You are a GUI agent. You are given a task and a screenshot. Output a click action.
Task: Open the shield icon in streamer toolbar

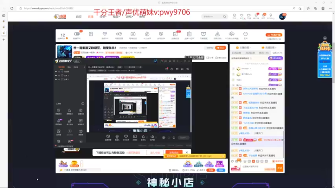click(x=161, y=34)
